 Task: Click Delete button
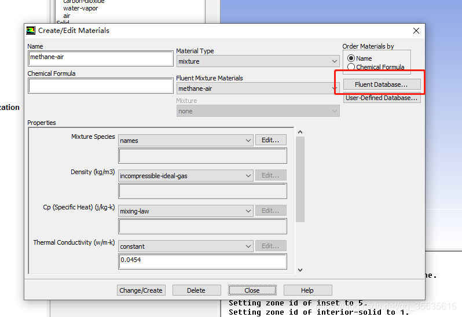pyautogui.click(x=196, y=290)
